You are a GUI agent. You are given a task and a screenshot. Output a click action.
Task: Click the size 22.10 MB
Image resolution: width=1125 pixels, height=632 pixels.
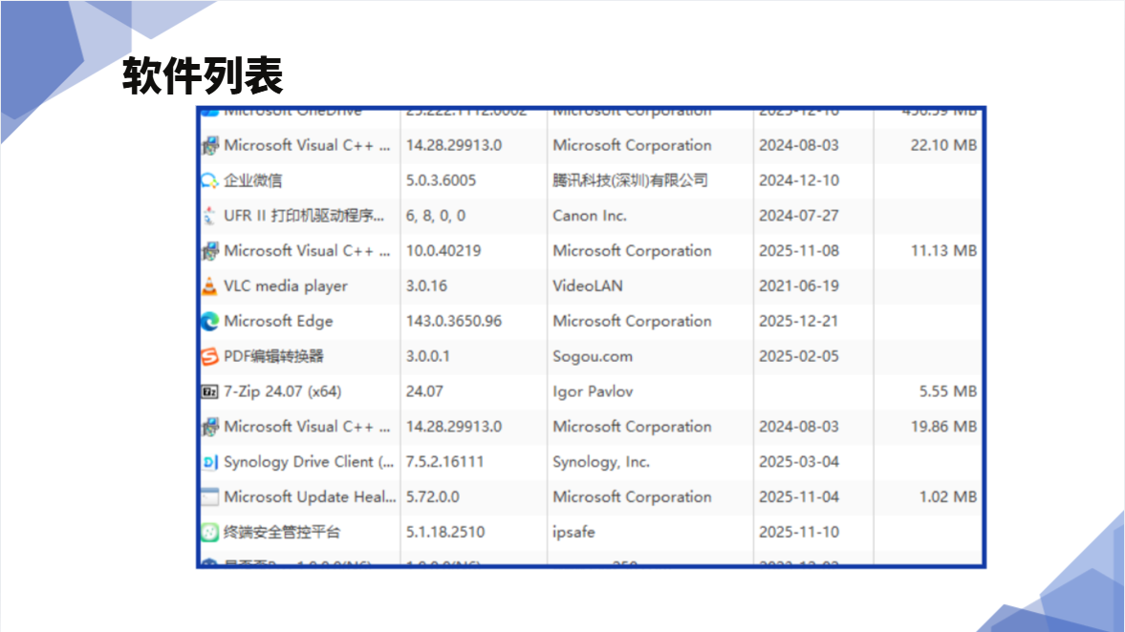[x=943, y=145]
